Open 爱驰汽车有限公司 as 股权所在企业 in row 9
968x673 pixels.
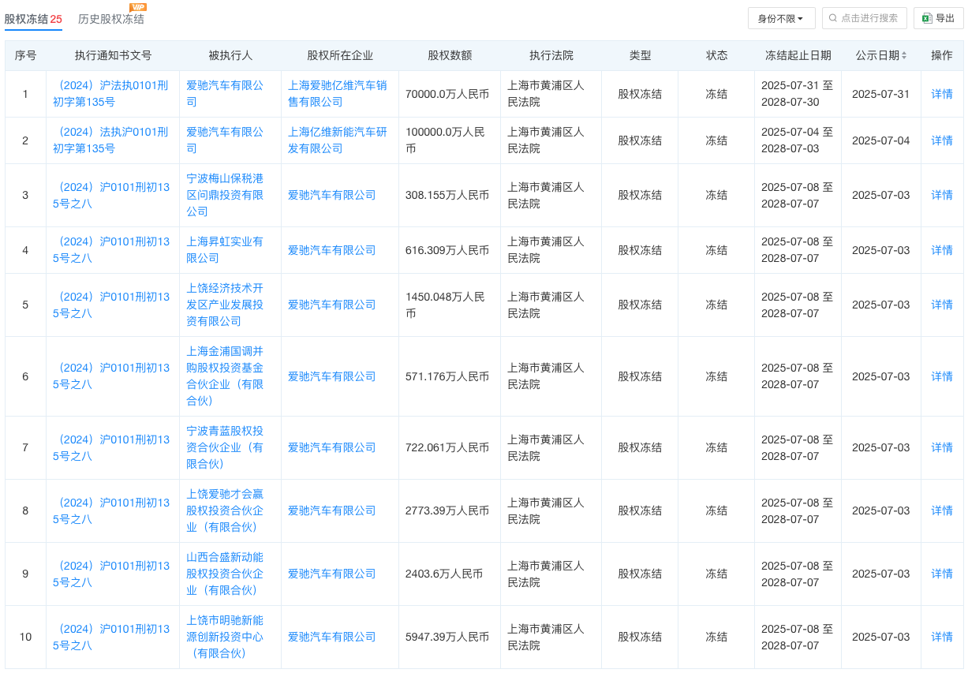pos(332,574)
